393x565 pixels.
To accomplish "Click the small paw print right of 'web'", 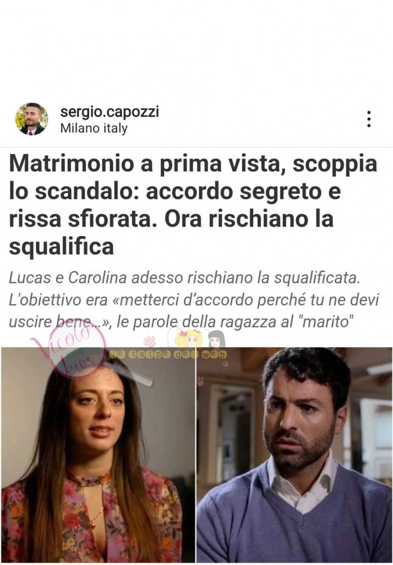I will (x=225, y=363).
